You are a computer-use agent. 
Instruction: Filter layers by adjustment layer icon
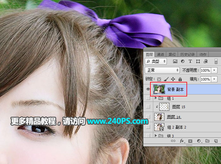click(x=183, y=61)
